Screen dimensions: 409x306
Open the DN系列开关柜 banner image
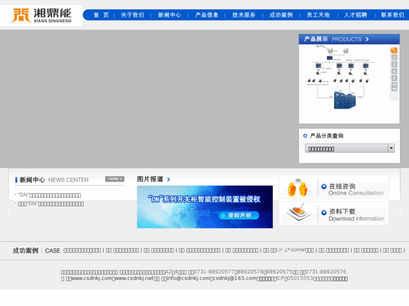pyautogui.click(x=205, y=207)
